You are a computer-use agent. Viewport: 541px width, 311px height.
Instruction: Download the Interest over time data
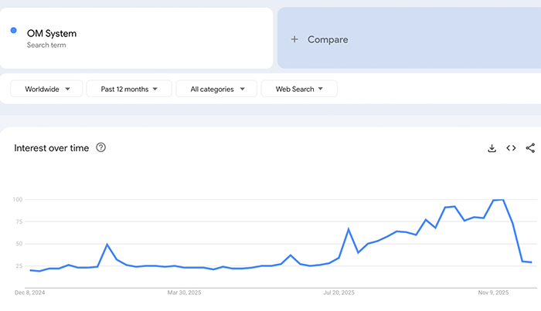tap(492, 148)
